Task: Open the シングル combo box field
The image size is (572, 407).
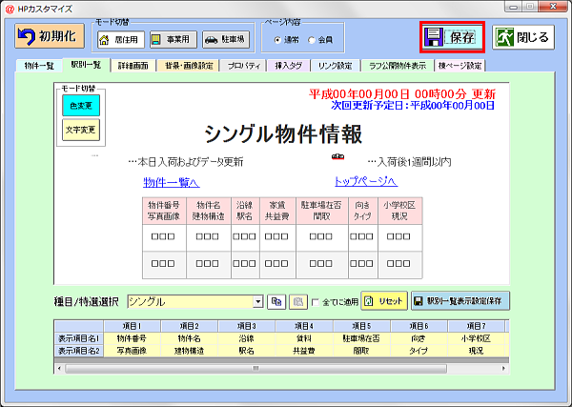Action: pos(195,302)
